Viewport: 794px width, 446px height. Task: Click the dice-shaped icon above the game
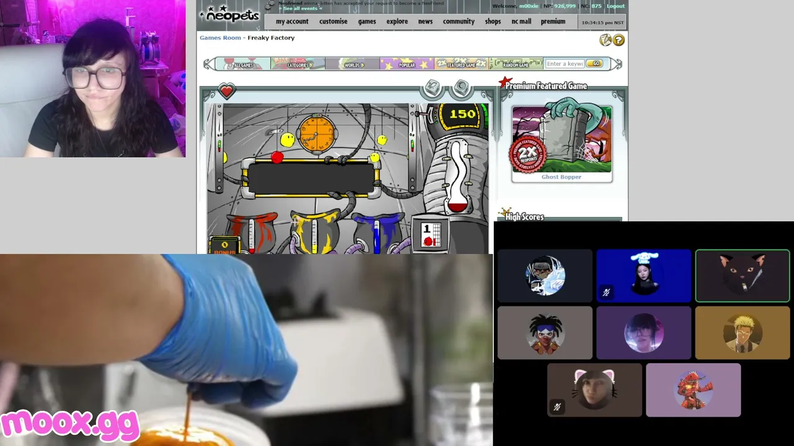point(432,88)
